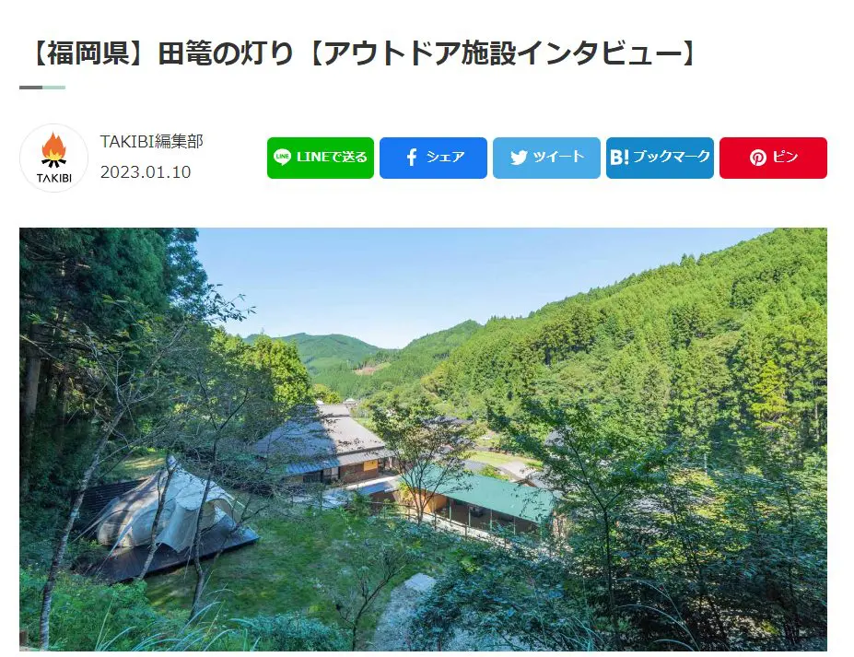
Task: Open the hero photo of the campsite
Action: point(423,440)
